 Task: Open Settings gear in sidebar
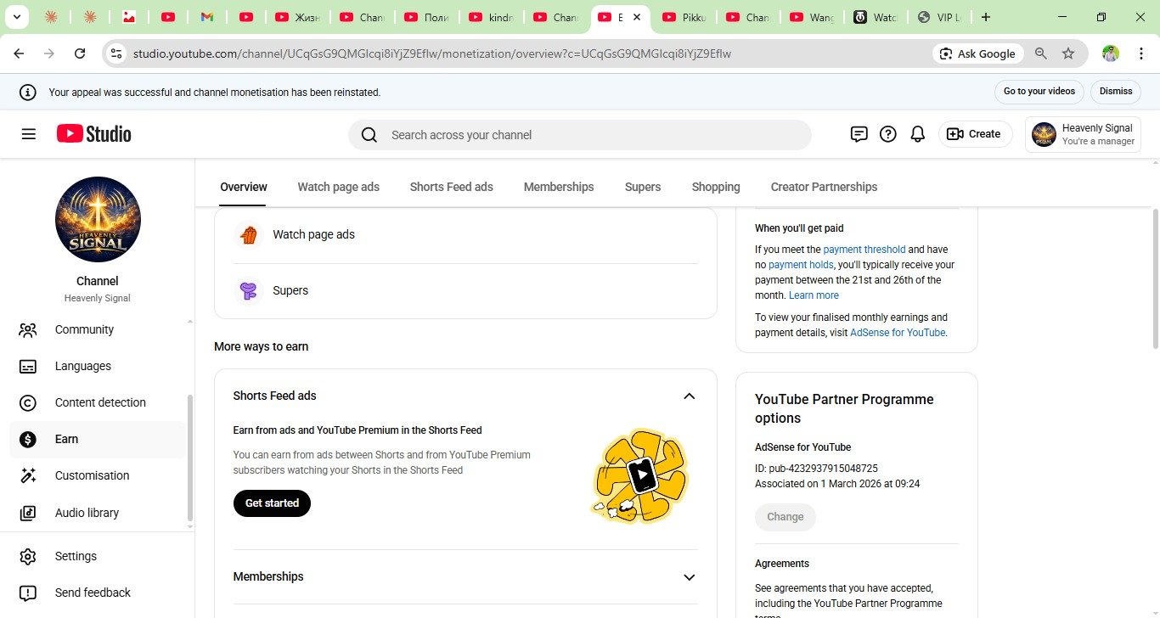[x=28, y=557]
